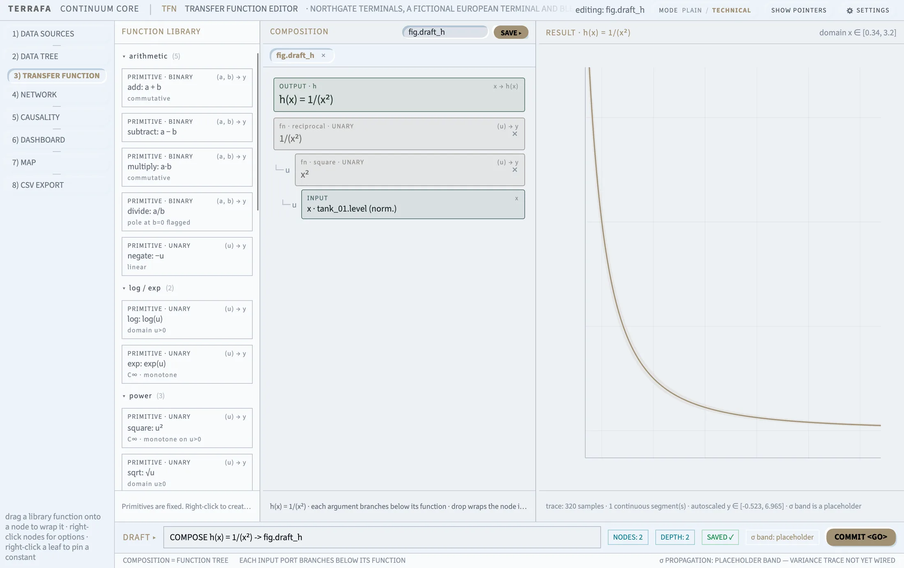
Task: Click the SAVED ✓ status badge
Action: pyautogui.click(x=720, y=537)
